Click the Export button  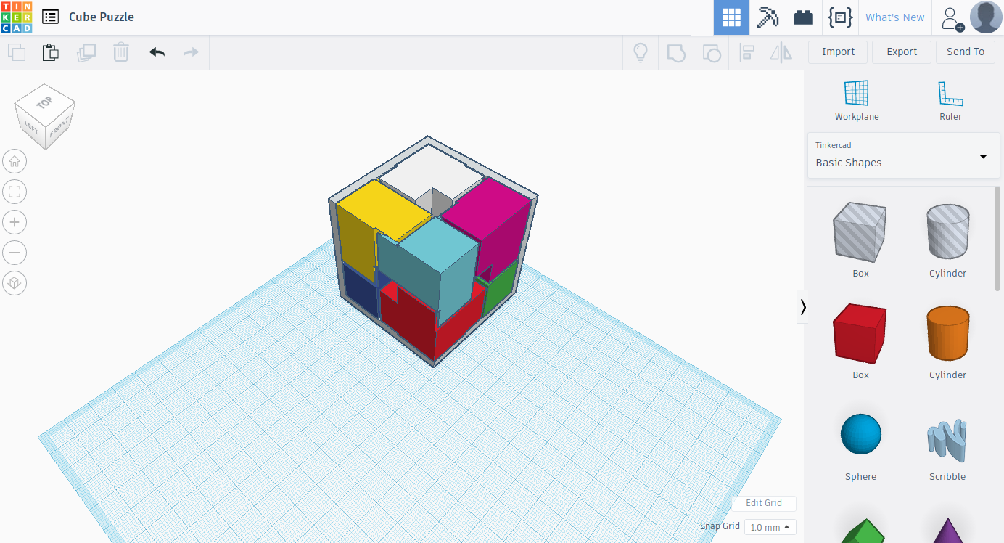click(x=902, y=52)
